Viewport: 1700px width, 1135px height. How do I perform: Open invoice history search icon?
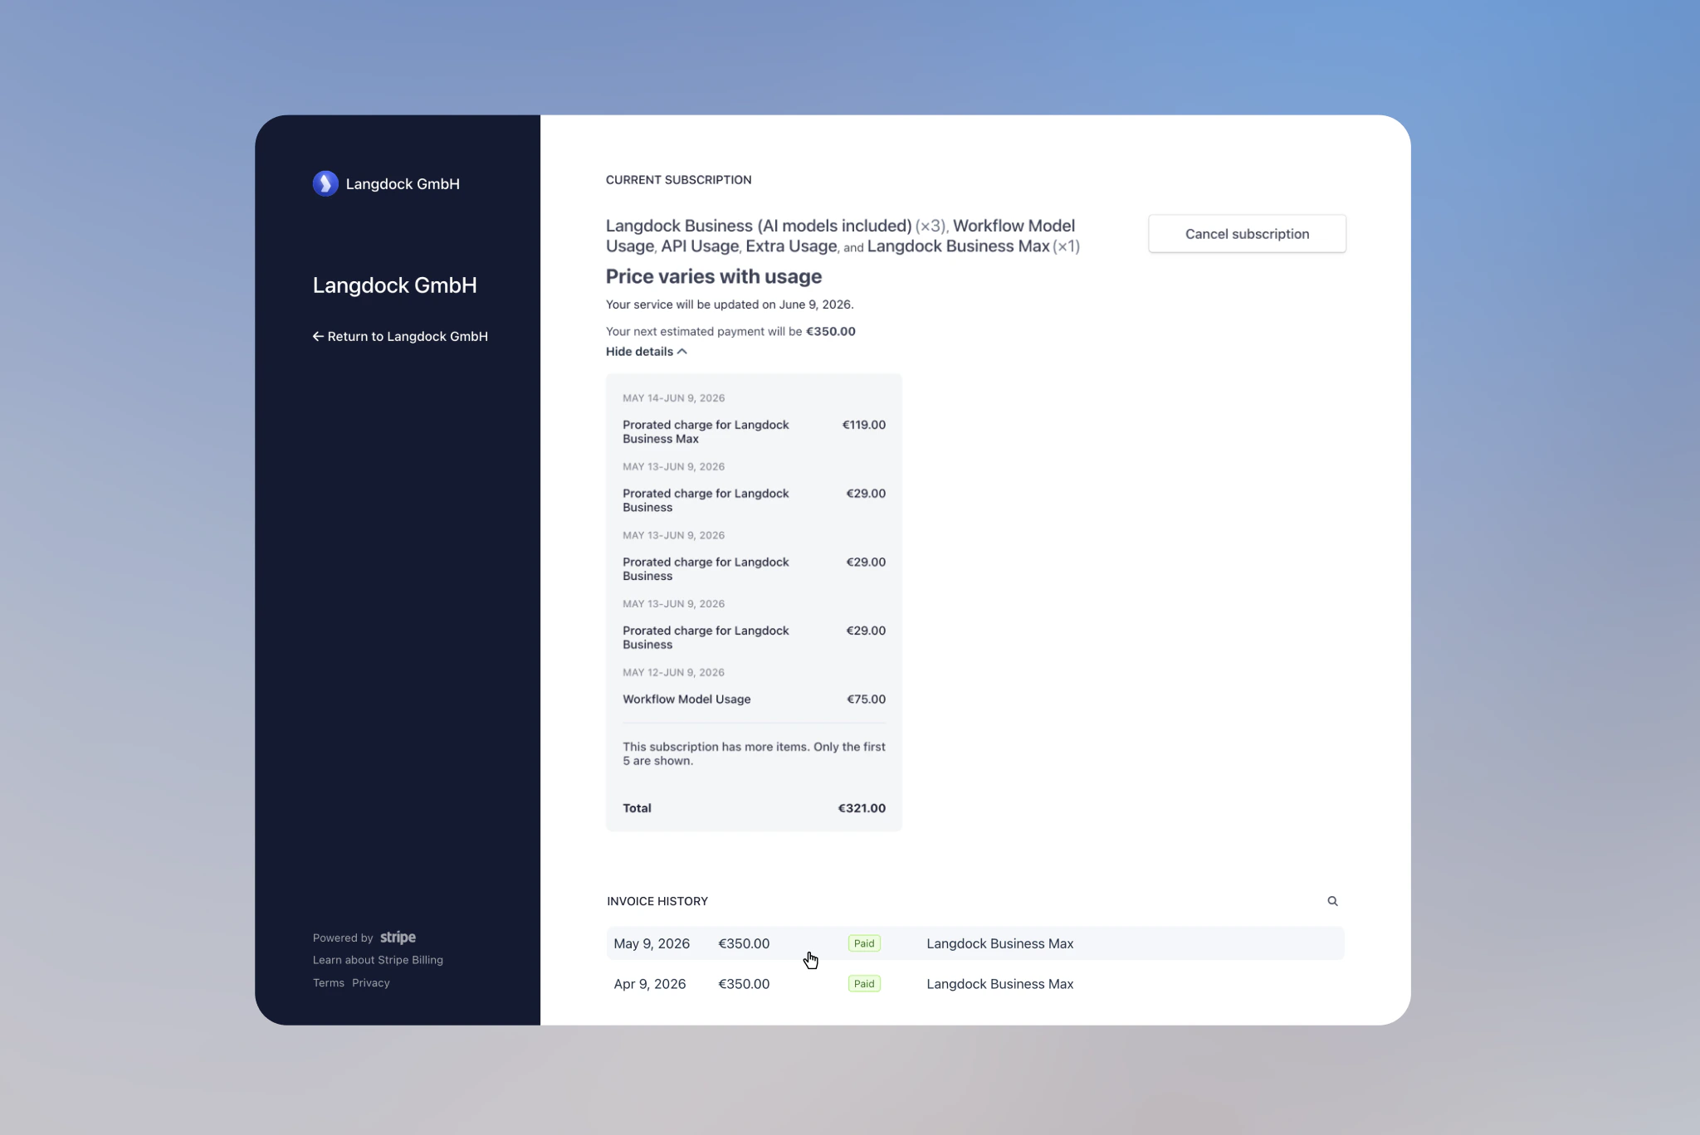coord(1332,901)
